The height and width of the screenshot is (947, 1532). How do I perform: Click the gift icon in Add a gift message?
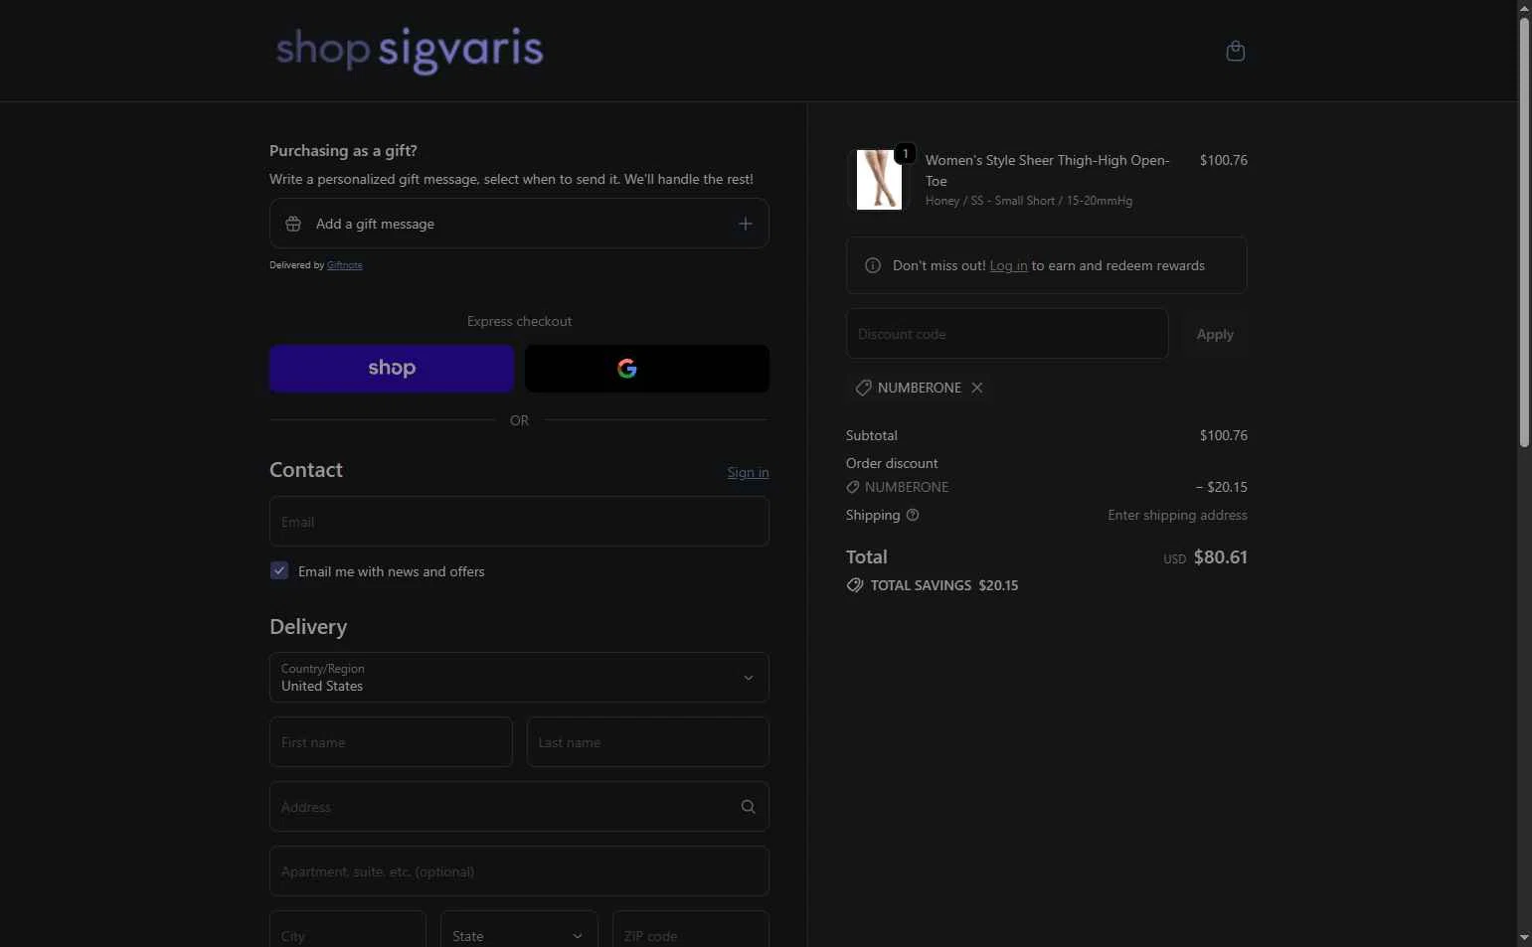(x=293, y=224)
